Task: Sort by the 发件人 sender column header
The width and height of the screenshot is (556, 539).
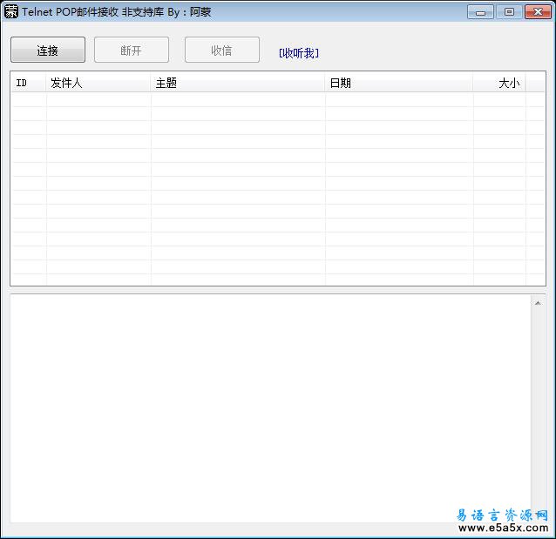Action: [x=98, y=83]
